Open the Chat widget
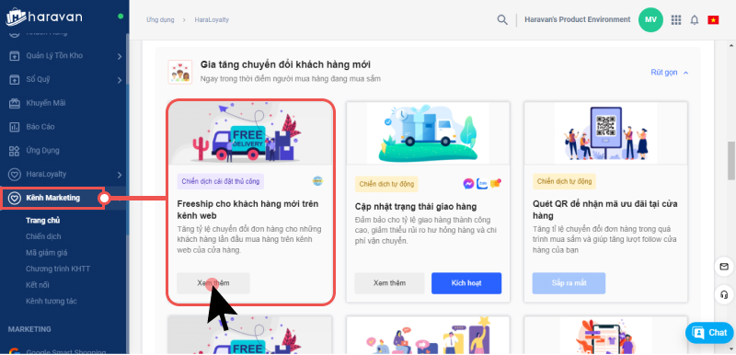 pos(709,333)
